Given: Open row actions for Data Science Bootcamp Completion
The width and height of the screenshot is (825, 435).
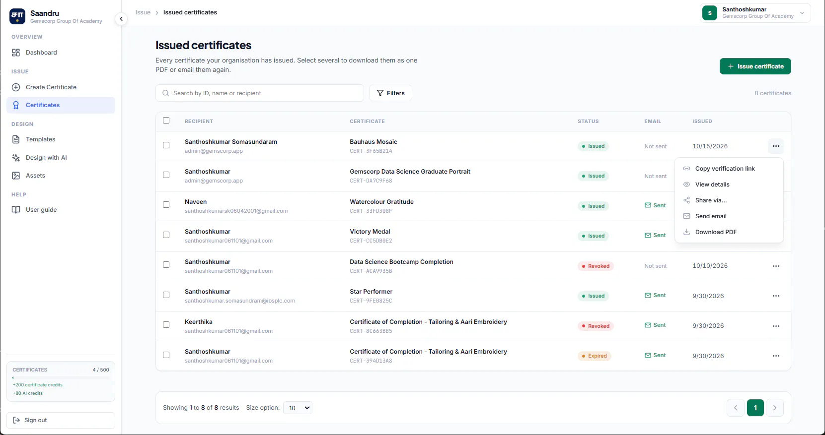Looking at the screenshot, I should (776, 266).
